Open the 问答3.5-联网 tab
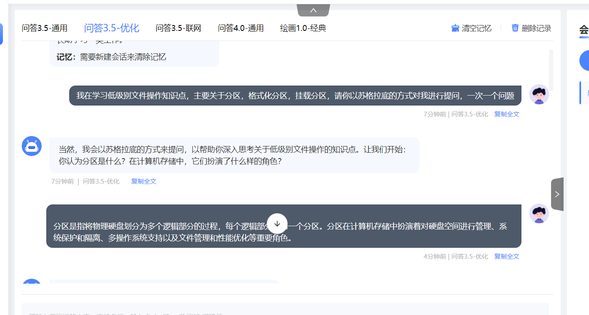Viewport: 589px width, 315px height. pos(178,28)
